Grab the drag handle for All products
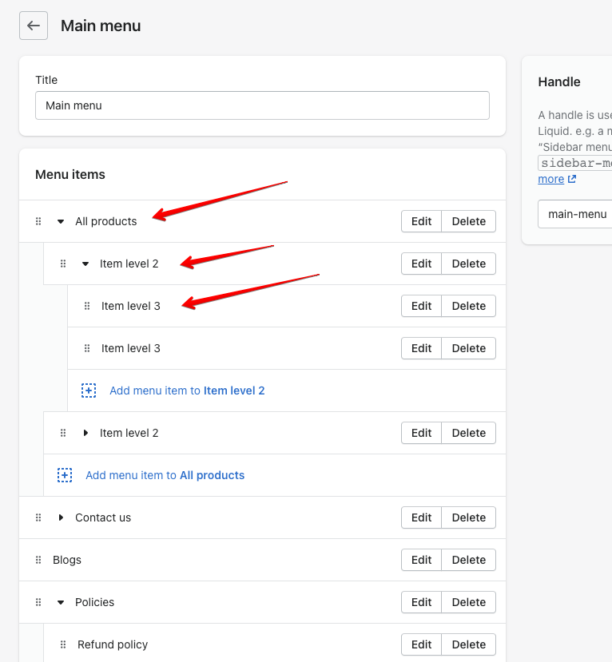Image resolution: width=612 pixels, height=662 pixels. [x=38, y=221]
